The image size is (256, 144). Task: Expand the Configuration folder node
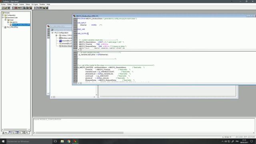coord(3,15)
